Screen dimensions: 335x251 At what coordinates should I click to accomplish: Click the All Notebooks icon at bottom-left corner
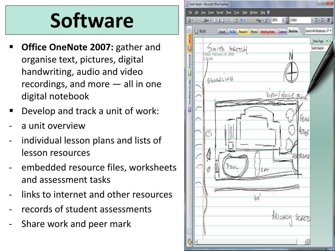coord(189,241)
